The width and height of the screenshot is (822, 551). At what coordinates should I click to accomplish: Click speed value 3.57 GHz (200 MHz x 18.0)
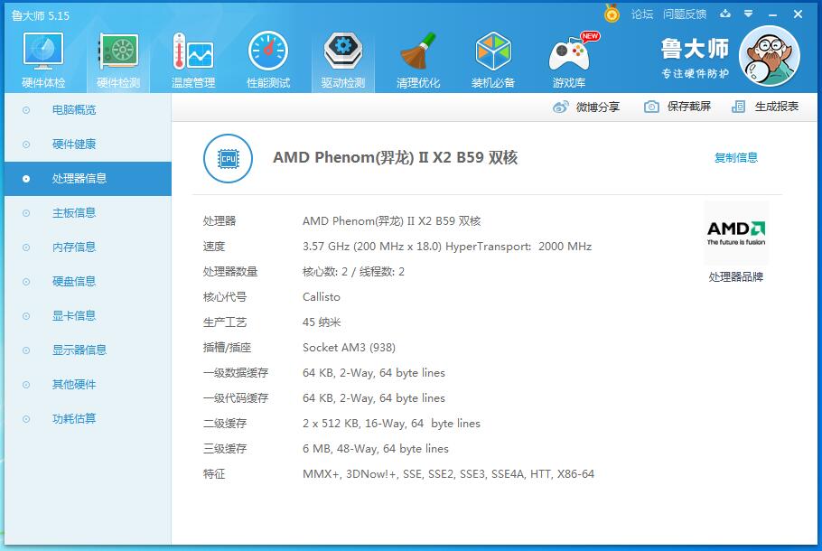pos(372,247)
